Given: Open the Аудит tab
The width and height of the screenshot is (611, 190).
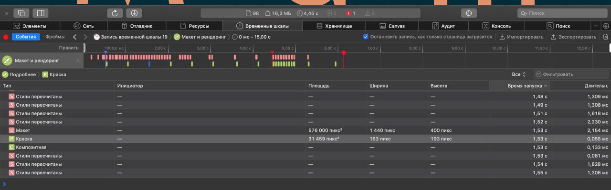Looking at the screenshot, I should [x=443, y=26].
